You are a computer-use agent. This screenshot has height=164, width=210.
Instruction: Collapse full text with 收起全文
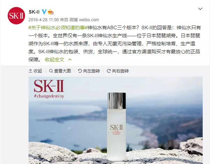[55, 60]
